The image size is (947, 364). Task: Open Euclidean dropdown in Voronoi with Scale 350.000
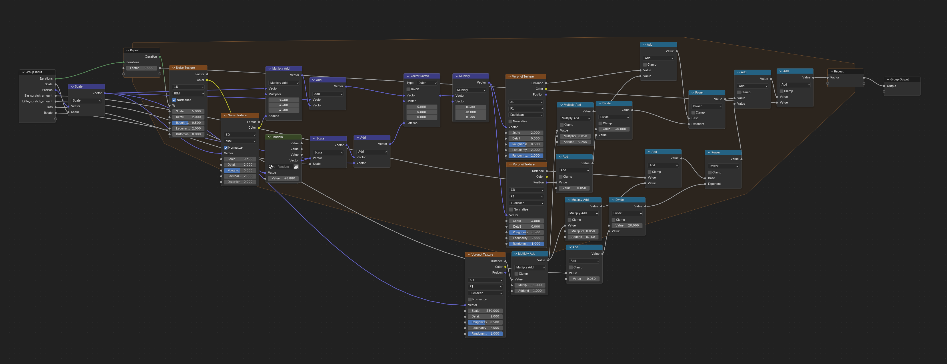point(485,293)
